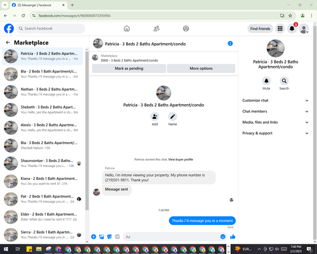Viewport: 317px width, 254px height.
Task: Click Find friends button
Action: 260,29
